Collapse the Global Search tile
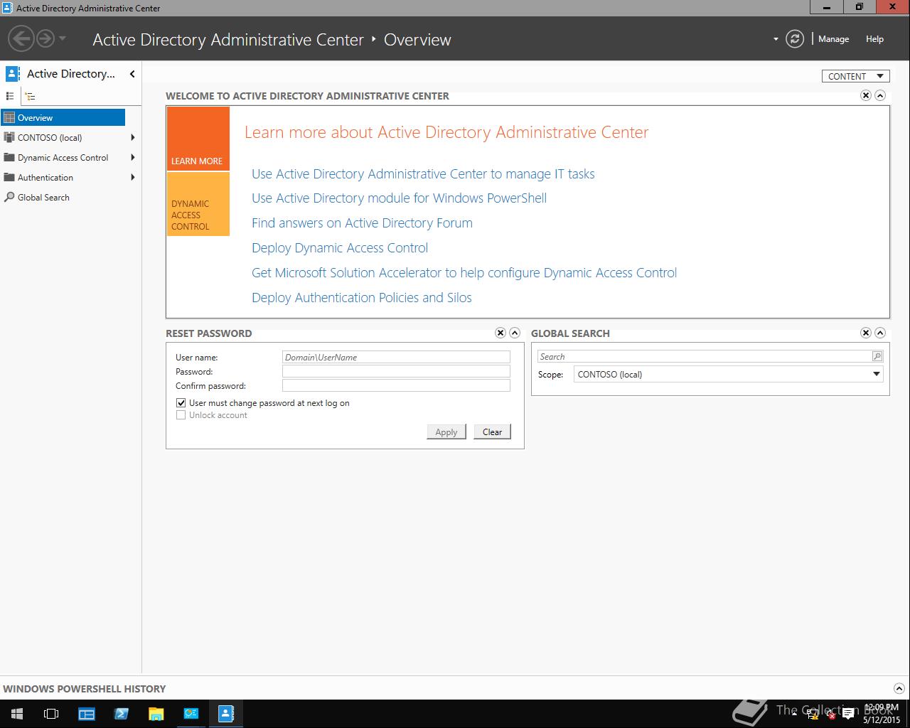 tap(880, 333)
